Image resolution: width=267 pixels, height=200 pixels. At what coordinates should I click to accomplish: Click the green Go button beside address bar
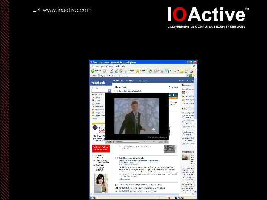point(191,76)
